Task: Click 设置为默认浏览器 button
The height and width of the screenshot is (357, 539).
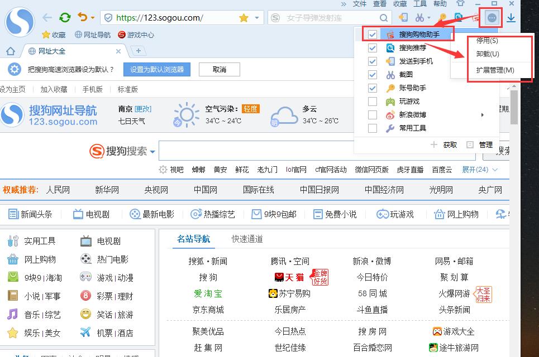Action: [157, 69]
